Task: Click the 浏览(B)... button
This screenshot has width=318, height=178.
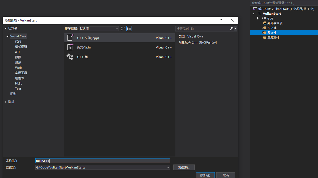Action: pyautogui.click(x=184, y=167)
